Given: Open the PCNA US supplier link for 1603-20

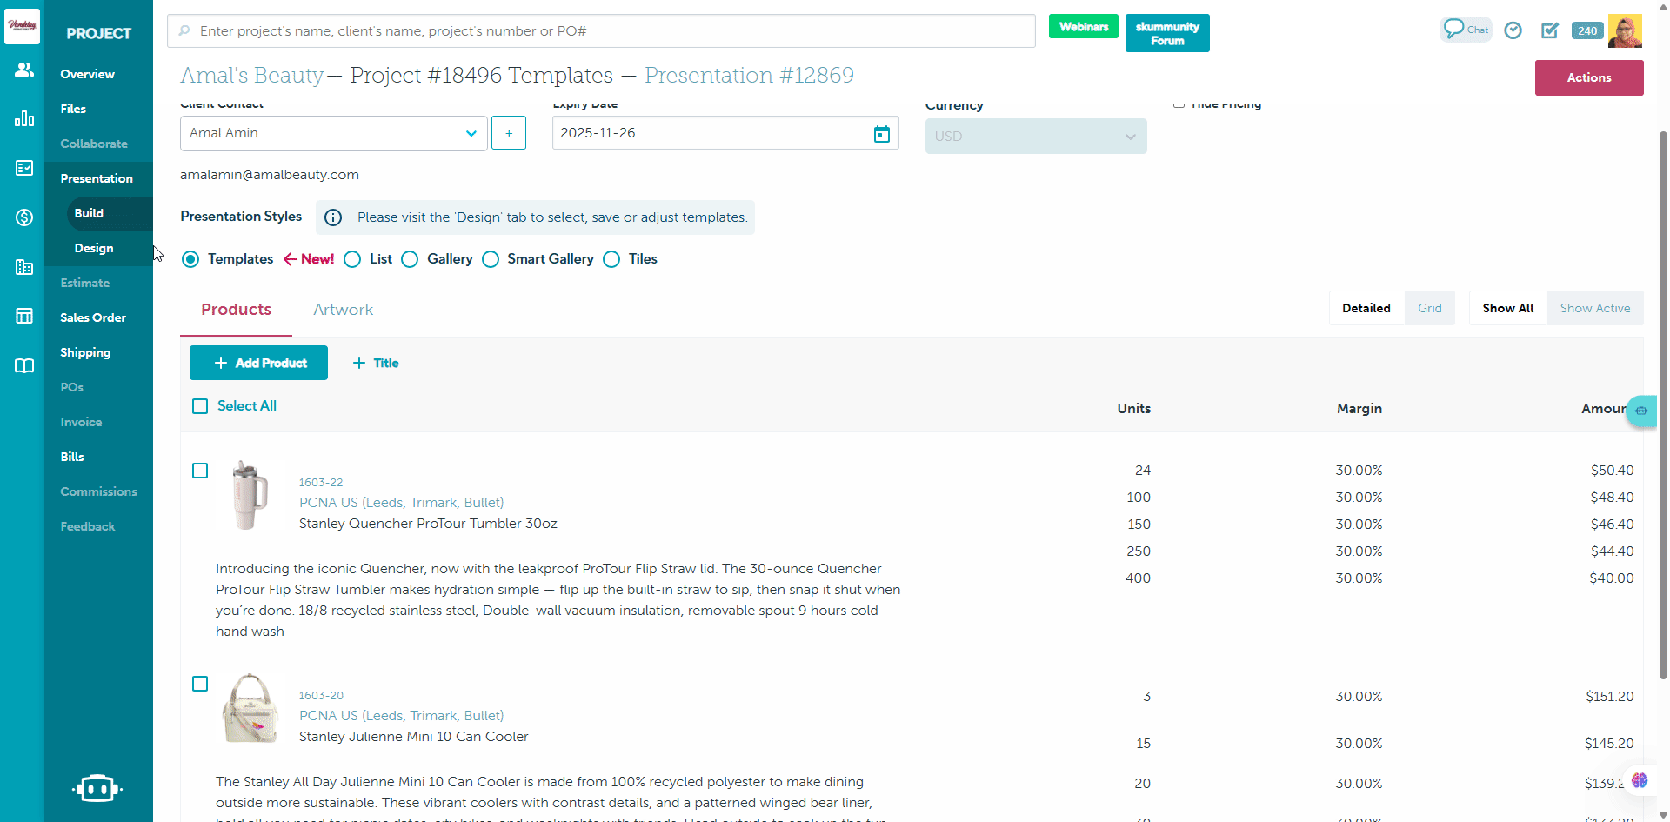Looking at the screenshot, I should [401, 715].
